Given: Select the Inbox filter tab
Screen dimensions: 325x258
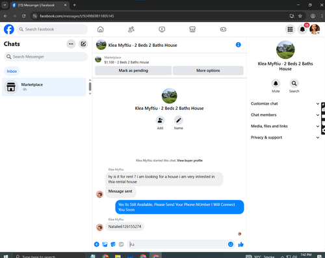Looking at the screenshot, I should (12, 71).
